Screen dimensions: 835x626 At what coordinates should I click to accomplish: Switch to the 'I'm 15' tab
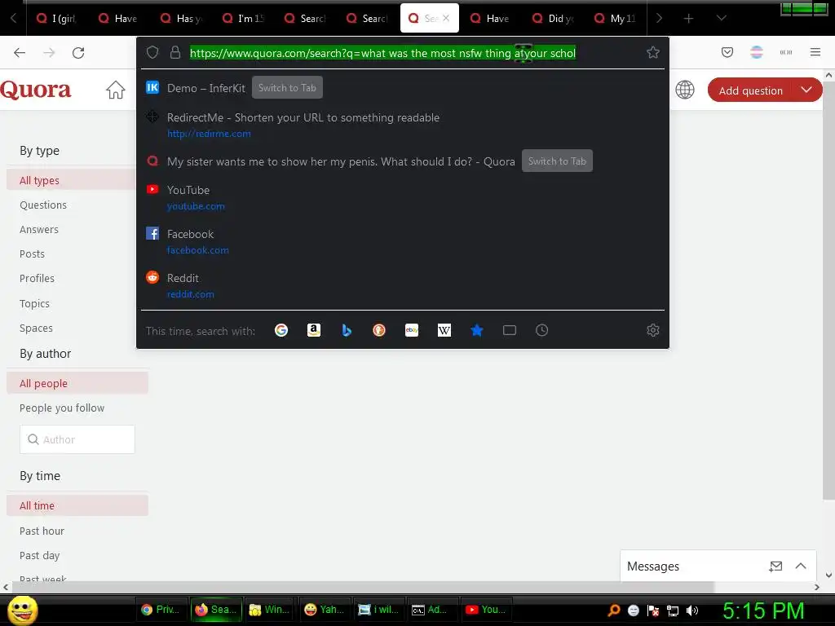click(x=243, y=19)
